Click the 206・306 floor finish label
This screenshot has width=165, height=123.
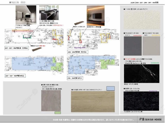(75, 78)
